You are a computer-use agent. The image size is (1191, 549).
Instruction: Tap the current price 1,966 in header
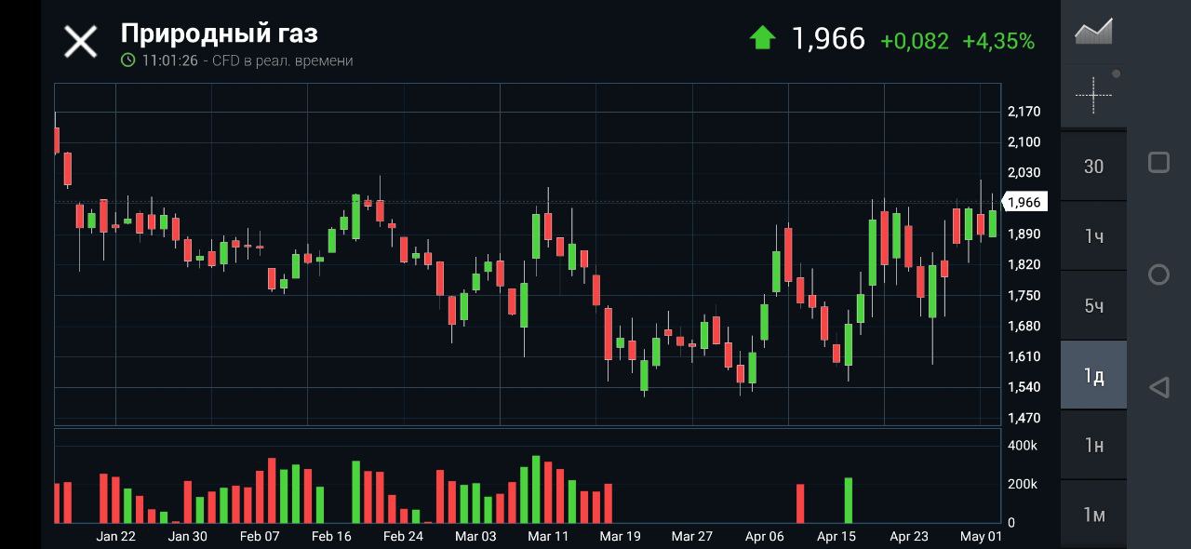click(828, 39)
